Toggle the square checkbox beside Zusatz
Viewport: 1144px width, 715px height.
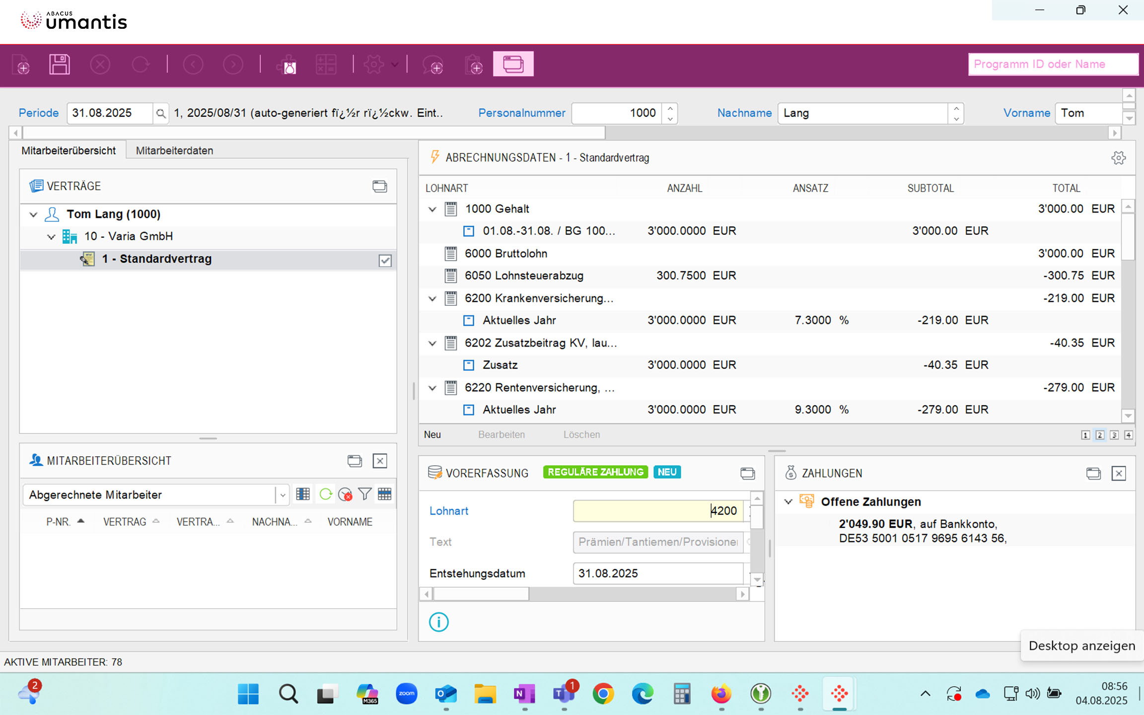[x=468, y=365]
